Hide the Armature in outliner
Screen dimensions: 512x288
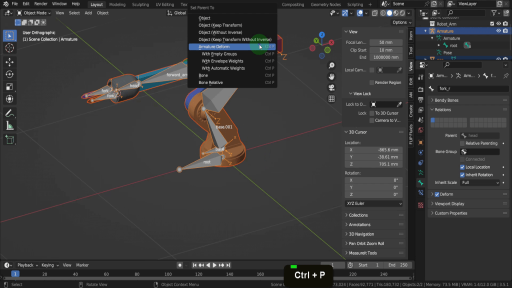[498, 31]
